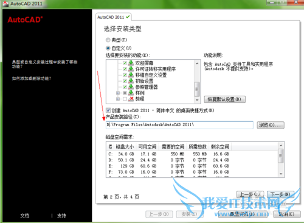The width and height of the screenshot is (304, 223).
Task: Toggle the 欢迎屏幕 feature checkbox
Action: point(125,63)
